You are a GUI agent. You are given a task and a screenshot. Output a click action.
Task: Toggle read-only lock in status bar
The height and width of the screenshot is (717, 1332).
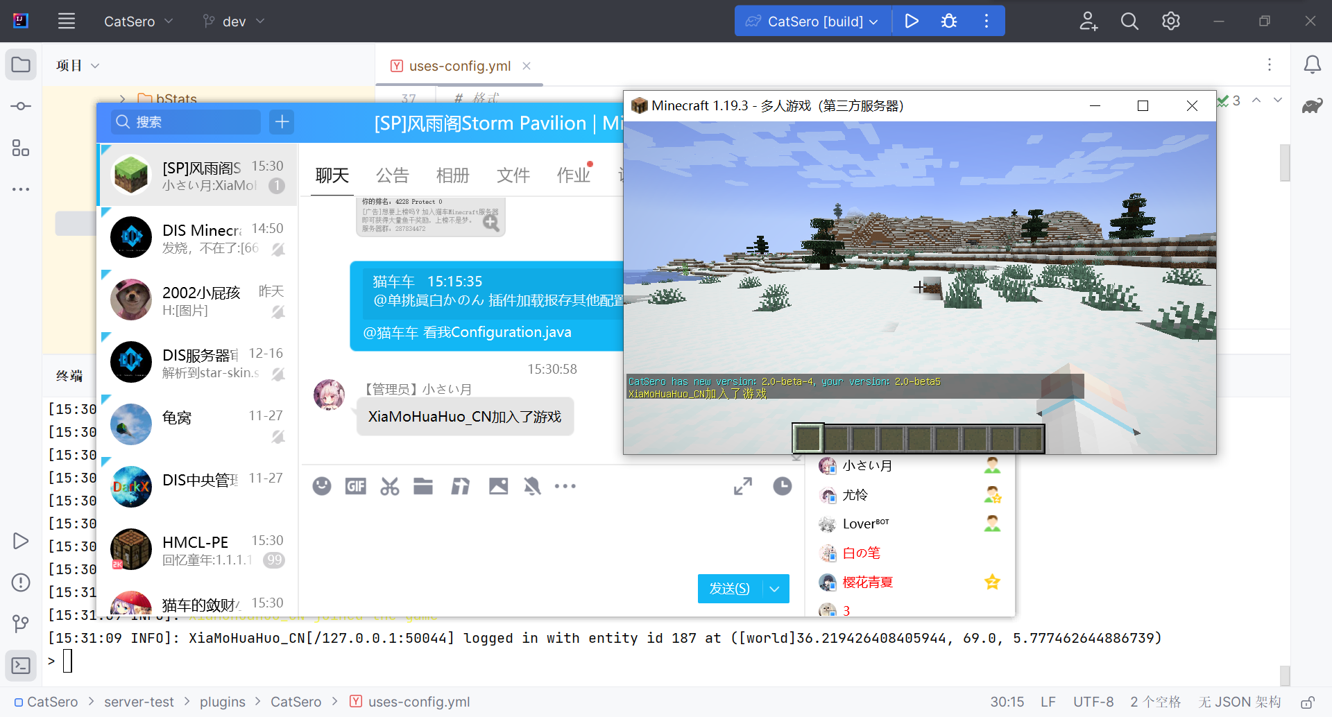[x=1307, y=702]
